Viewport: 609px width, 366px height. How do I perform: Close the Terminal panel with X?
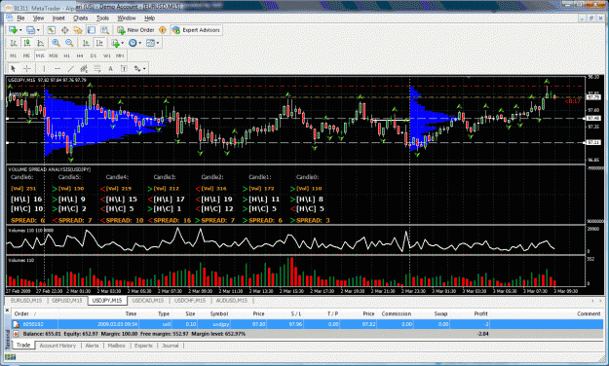tap(7, 311)
